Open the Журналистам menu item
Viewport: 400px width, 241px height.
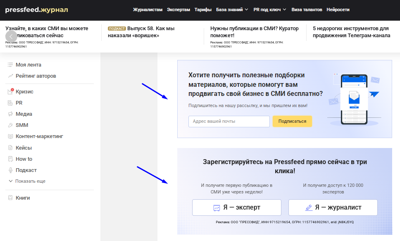pos(148,10)
